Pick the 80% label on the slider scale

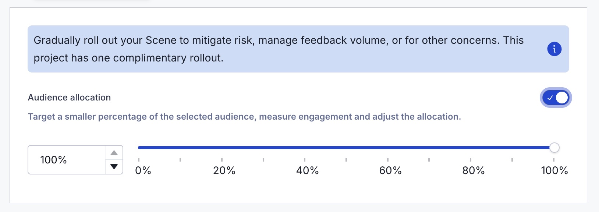tap(473, 170)
